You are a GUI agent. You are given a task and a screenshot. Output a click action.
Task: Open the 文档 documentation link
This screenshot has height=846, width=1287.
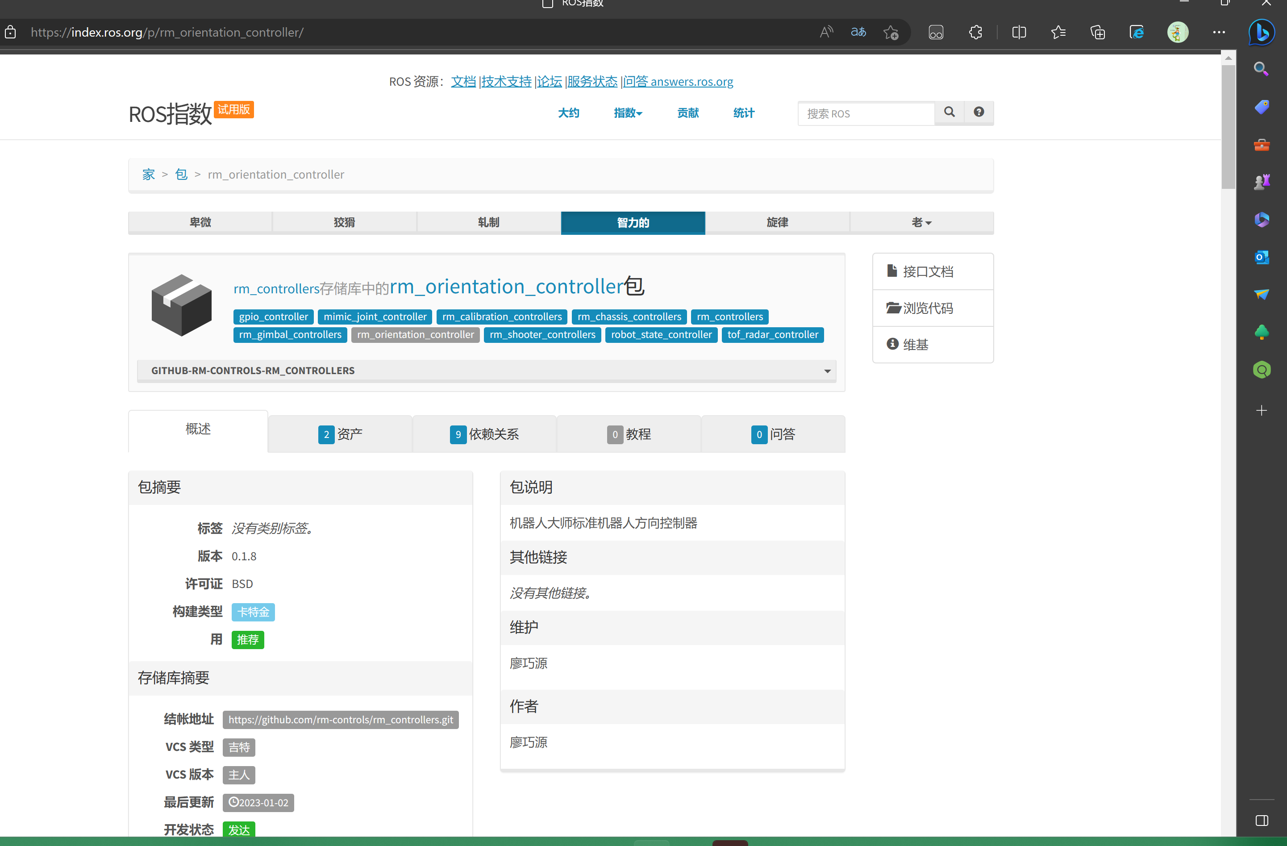(463, 82)
